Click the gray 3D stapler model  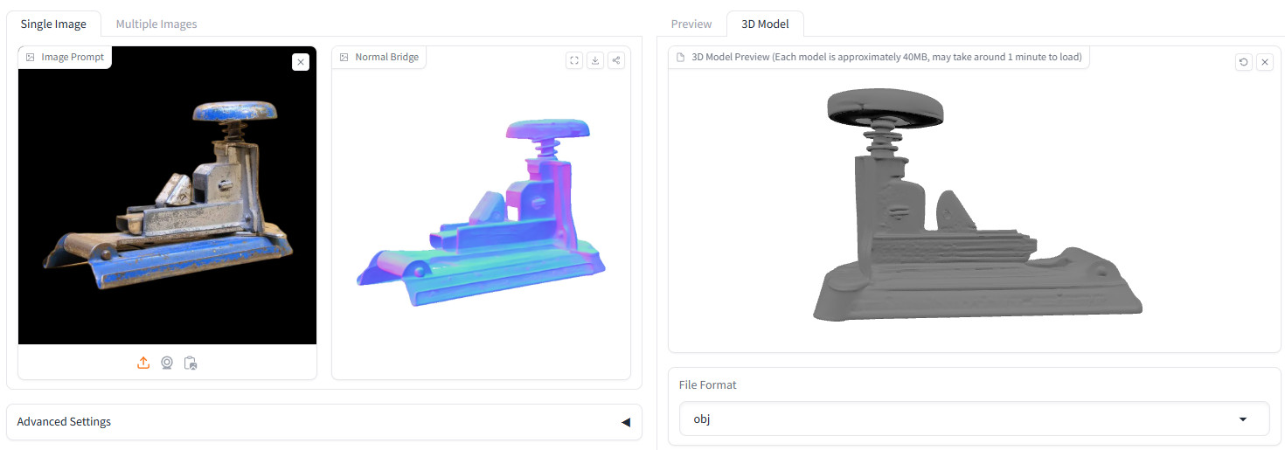coord(970,218)
